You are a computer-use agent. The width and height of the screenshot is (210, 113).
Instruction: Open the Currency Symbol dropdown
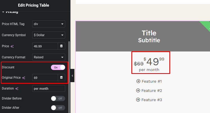tap(49, 35)
